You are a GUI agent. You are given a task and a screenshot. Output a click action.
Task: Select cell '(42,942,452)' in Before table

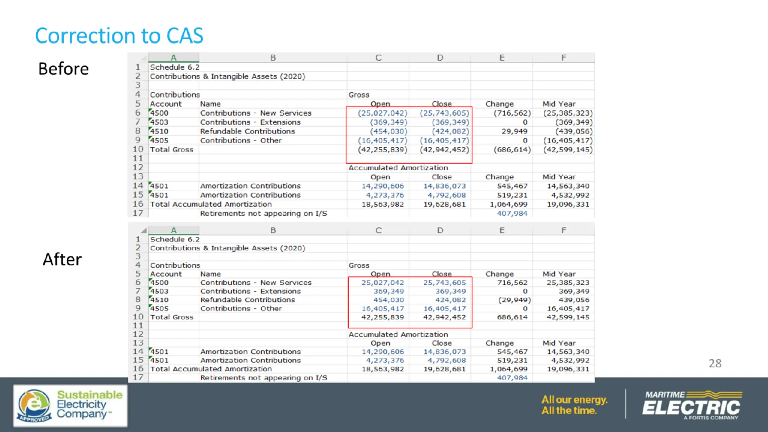click(x=444, y=150)
